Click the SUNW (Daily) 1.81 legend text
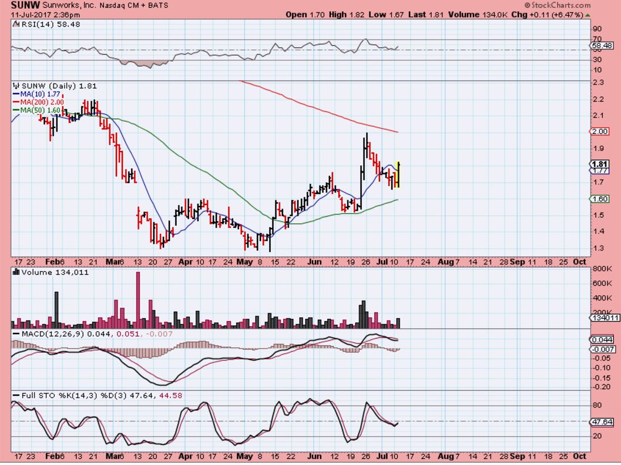The width and height of the screenshot is (621, 465). pyautogui.click(x=59, y=86)
